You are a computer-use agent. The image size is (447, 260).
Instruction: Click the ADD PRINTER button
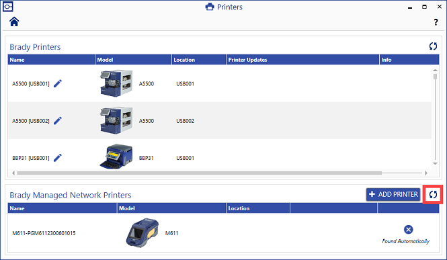(x=393, y=195)
